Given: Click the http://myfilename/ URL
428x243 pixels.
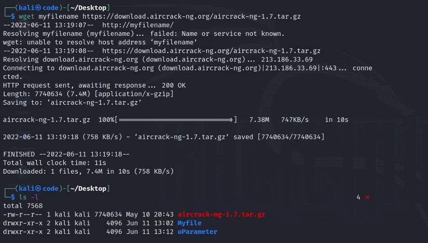Looking at the screenshot, I should (x=138, y=25).
